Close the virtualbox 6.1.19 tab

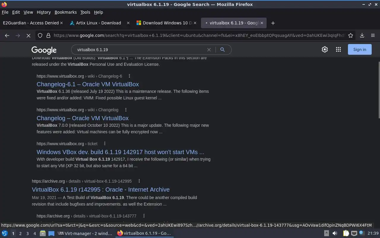(x=262, y=23)
